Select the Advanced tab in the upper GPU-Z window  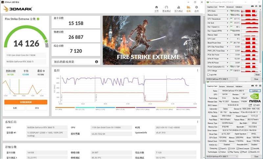coord(230,7)
